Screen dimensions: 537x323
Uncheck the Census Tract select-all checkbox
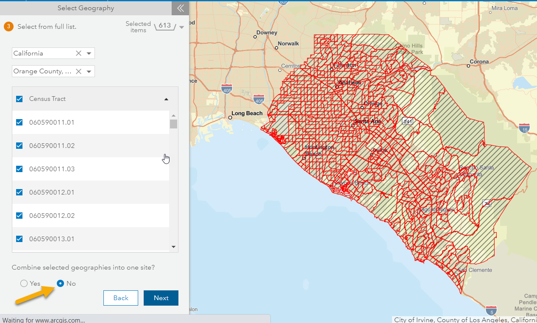pyautogui.click(x=19, y=99)
